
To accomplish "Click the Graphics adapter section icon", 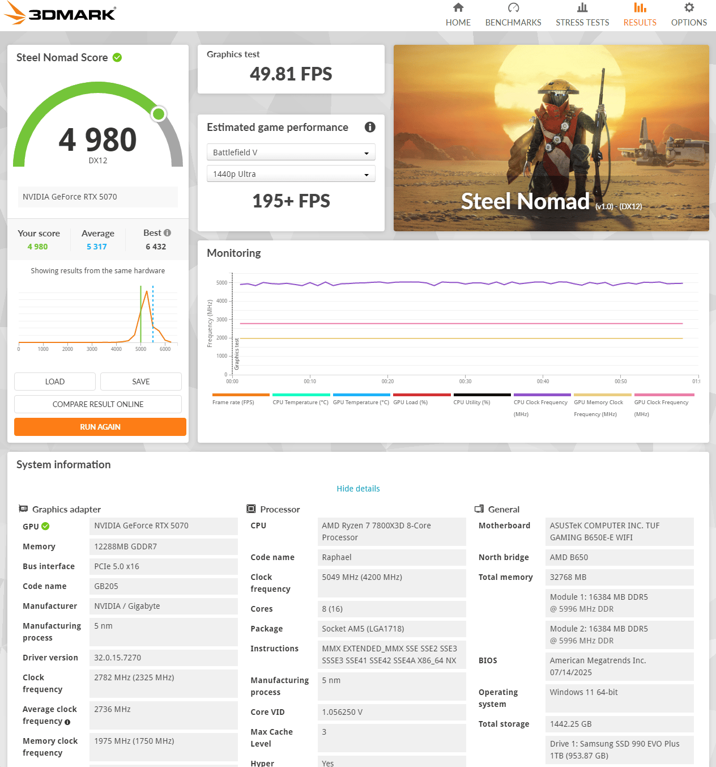I will click(x=23, y=509).
